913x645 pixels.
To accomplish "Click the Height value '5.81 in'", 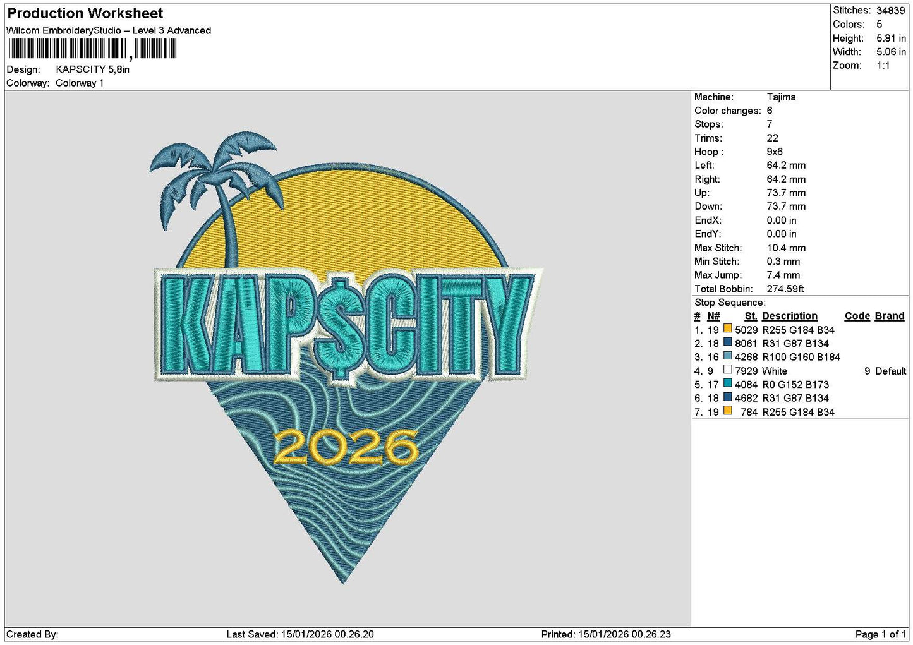I will tap(891, 38).
